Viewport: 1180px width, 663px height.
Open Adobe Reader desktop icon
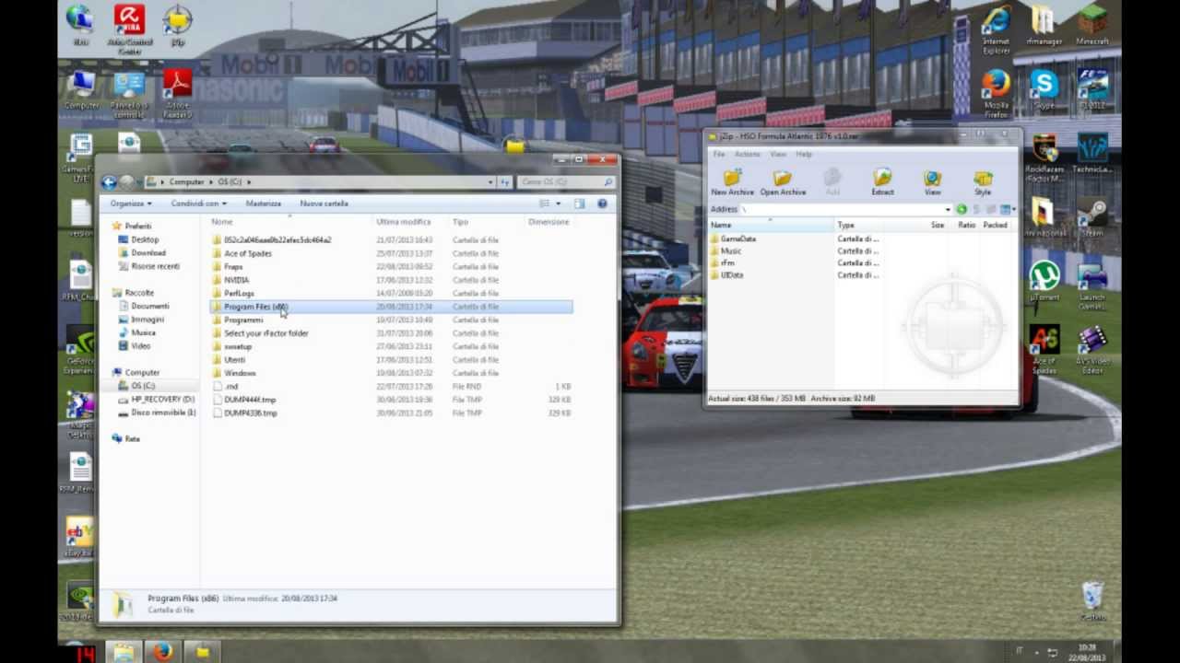click(177, 95)
